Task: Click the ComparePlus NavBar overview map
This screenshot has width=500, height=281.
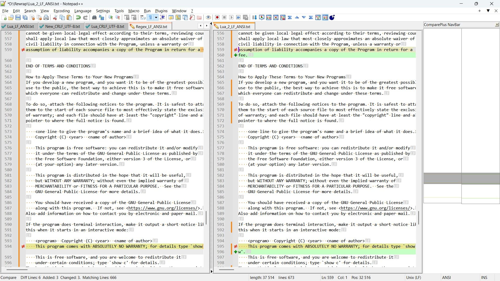Action: (461, 116)
